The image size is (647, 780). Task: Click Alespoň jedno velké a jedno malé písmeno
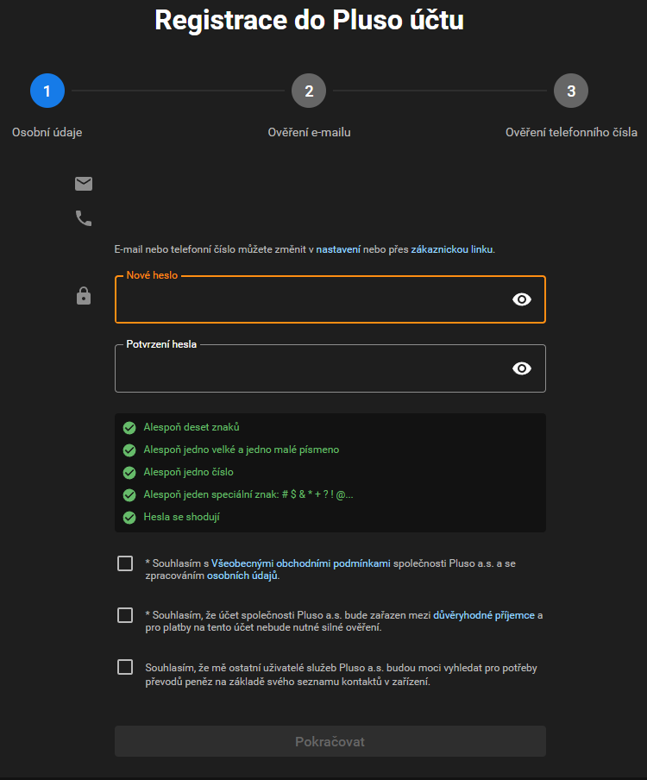click(x=242, y=450)
